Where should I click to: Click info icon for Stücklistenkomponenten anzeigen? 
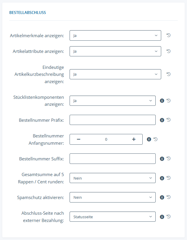(x=162, y=101)
